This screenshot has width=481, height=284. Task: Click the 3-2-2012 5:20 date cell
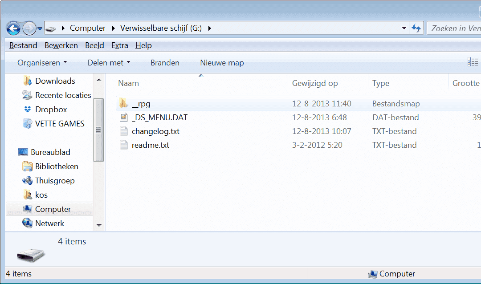coord(317,145)
